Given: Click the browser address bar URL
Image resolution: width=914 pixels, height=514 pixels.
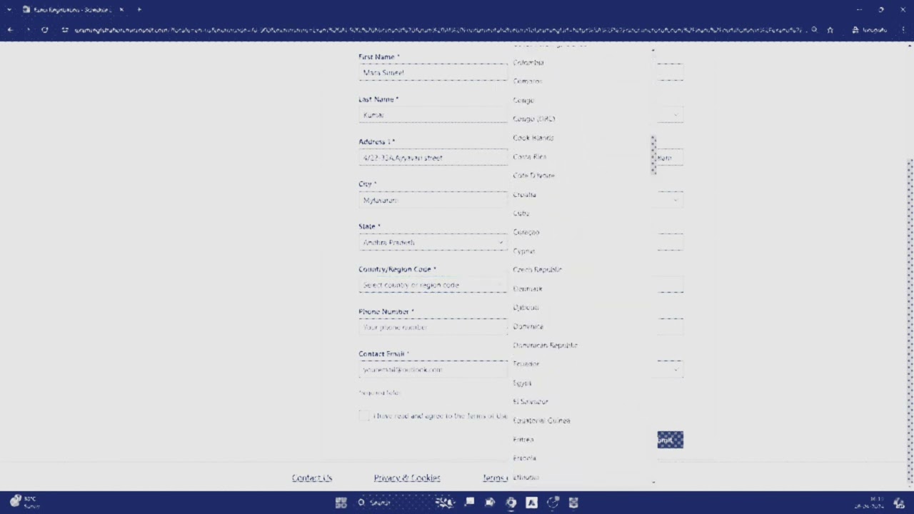Looking at the screenshot, I should tap(439, 30).
